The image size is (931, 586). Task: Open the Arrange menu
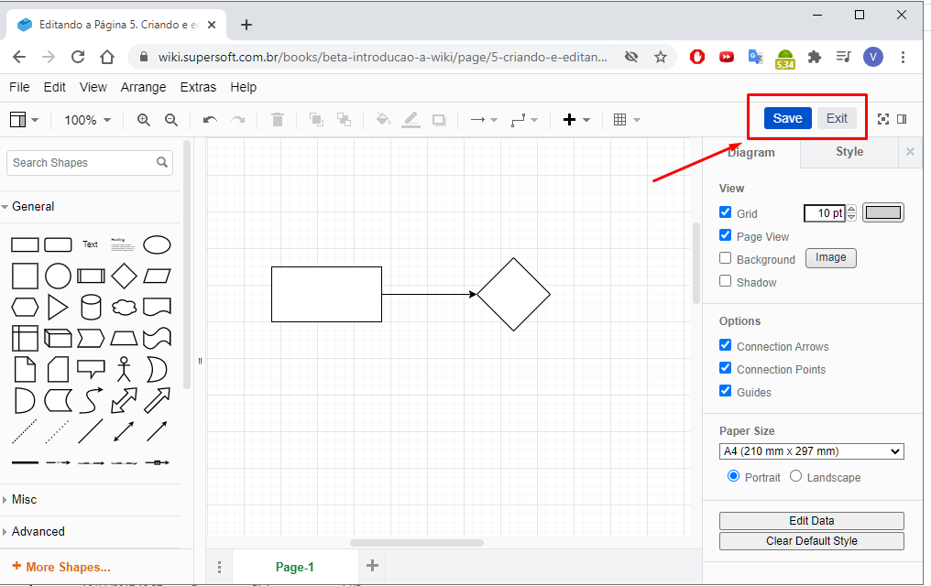tap(143, 87)
